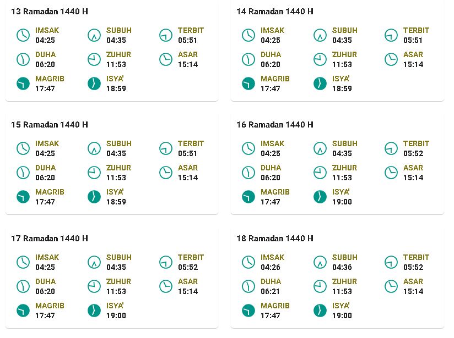Select Isya' time 19:00 on 17 Ramadan
The width and height of the screenshot is (454, 338).
click(116, 316)
